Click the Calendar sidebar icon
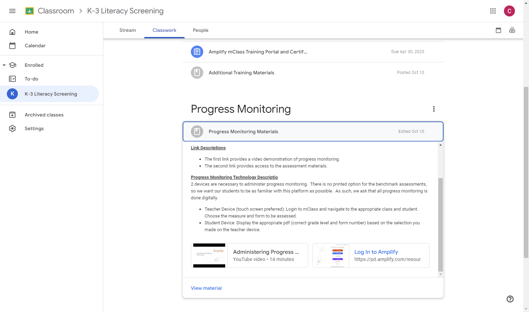This screenshot has width=529, height=312. click(x=12, y=46)
